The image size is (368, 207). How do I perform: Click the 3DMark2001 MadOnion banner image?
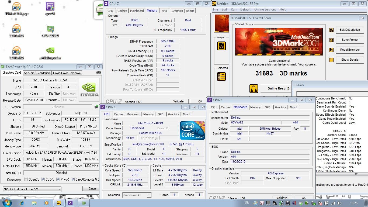point(279,42)
